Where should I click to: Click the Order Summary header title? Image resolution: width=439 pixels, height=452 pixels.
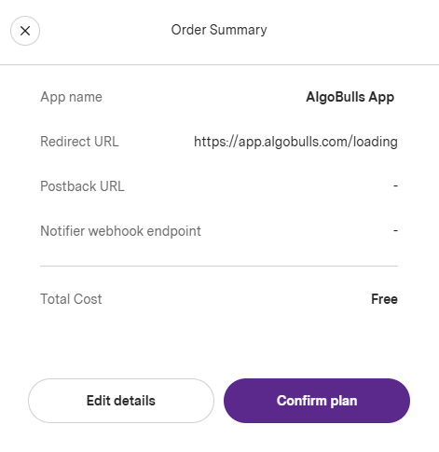pyautogui.click(x=219, y=30)
